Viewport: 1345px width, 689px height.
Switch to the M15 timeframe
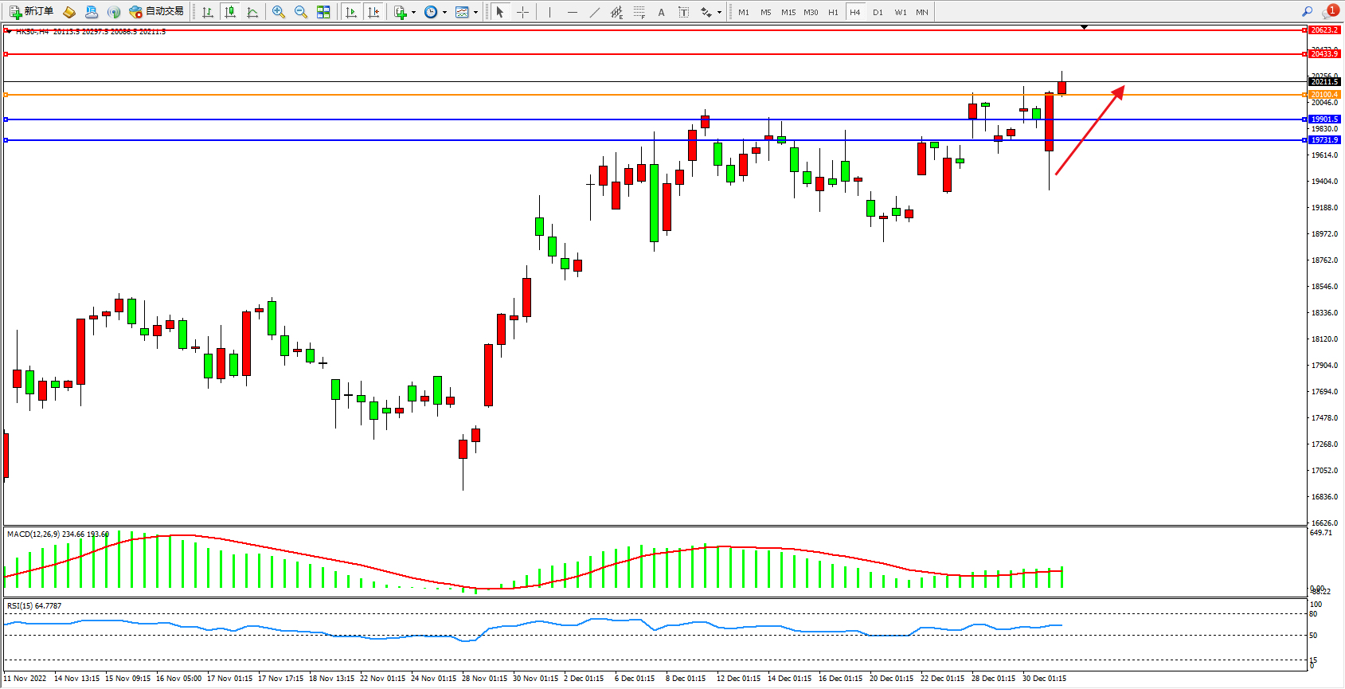click(788, 12)
